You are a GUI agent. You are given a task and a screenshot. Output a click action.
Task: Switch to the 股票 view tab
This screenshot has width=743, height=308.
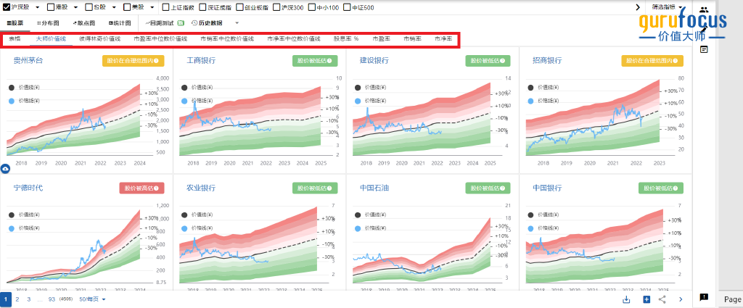click(x=15, y=22)
